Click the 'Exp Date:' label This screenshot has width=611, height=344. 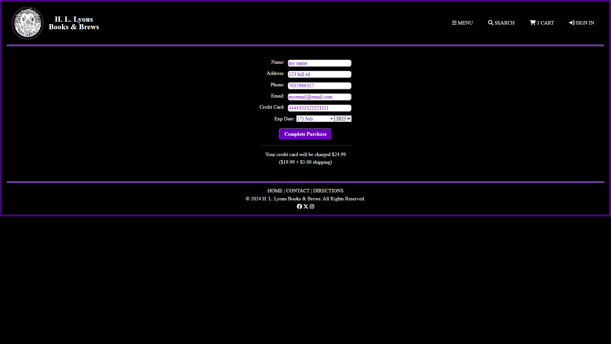(x=284, y=119)
